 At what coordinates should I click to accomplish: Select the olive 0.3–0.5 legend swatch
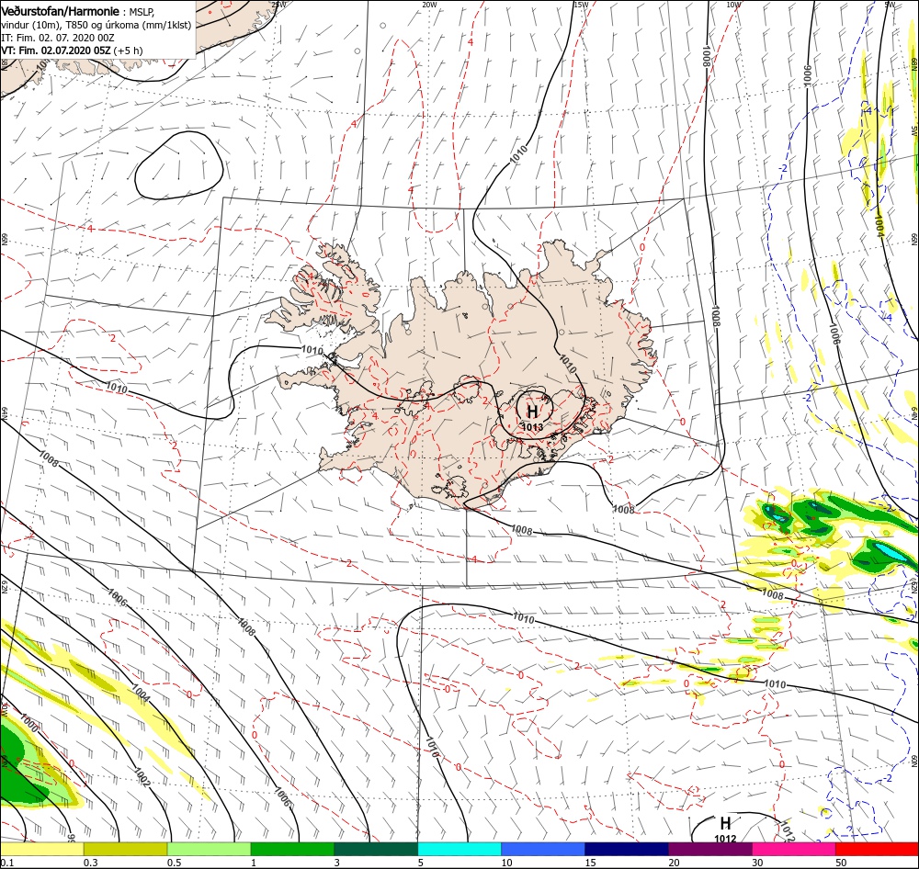pos(125,849)
